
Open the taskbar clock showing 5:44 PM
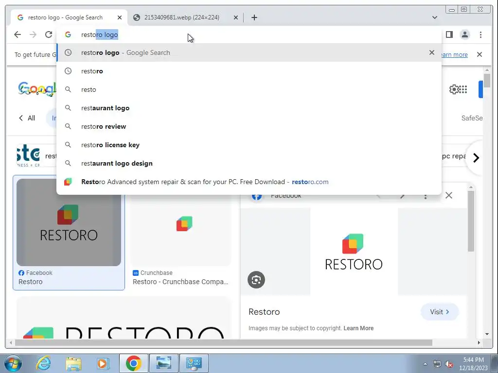(473, 364)
